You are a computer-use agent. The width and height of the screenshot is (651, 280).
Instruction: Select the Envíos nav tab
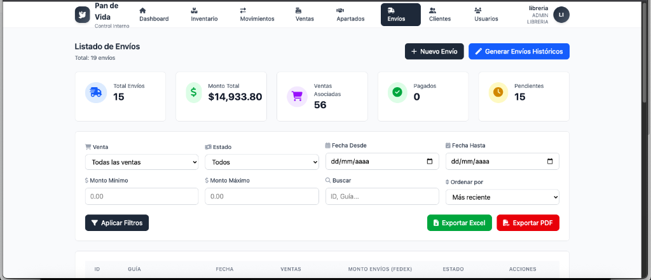point(401,15)
